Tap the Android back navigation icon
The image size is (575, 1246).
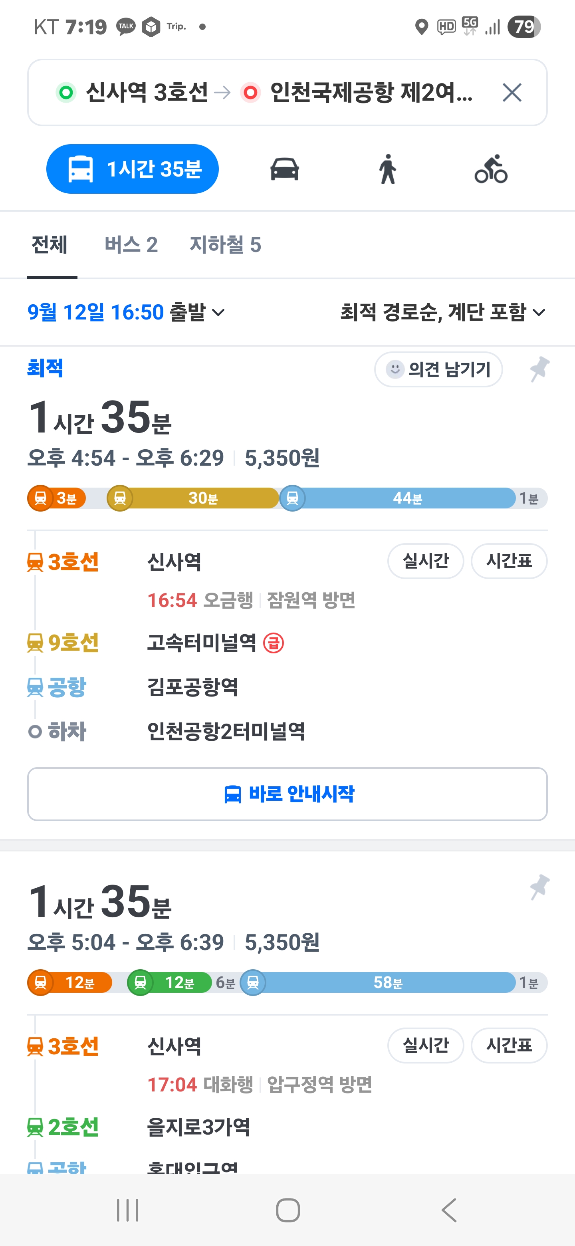(x=449, y=1210)
